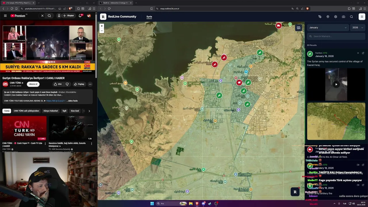Click the Oluştur create button
Viewport: 368px width, 207px height.
click(x=69, y=16)
